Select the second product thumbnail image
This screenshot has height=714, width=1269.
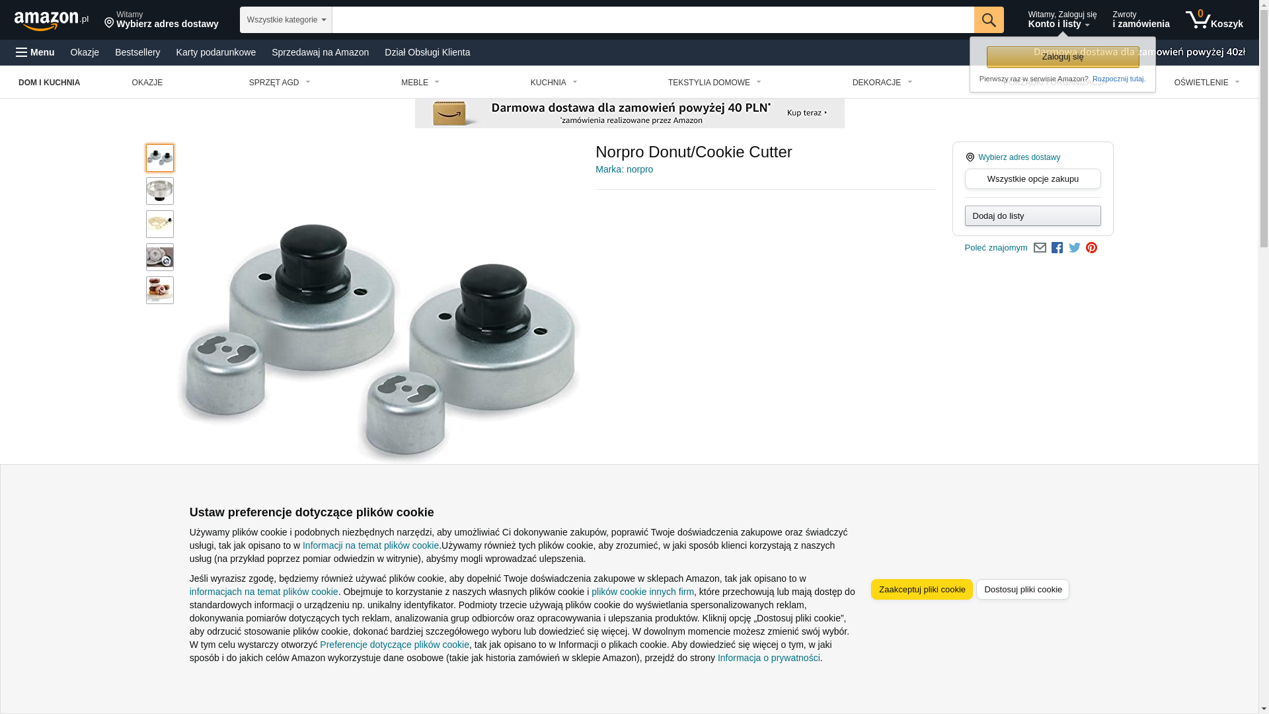(160, 191)
